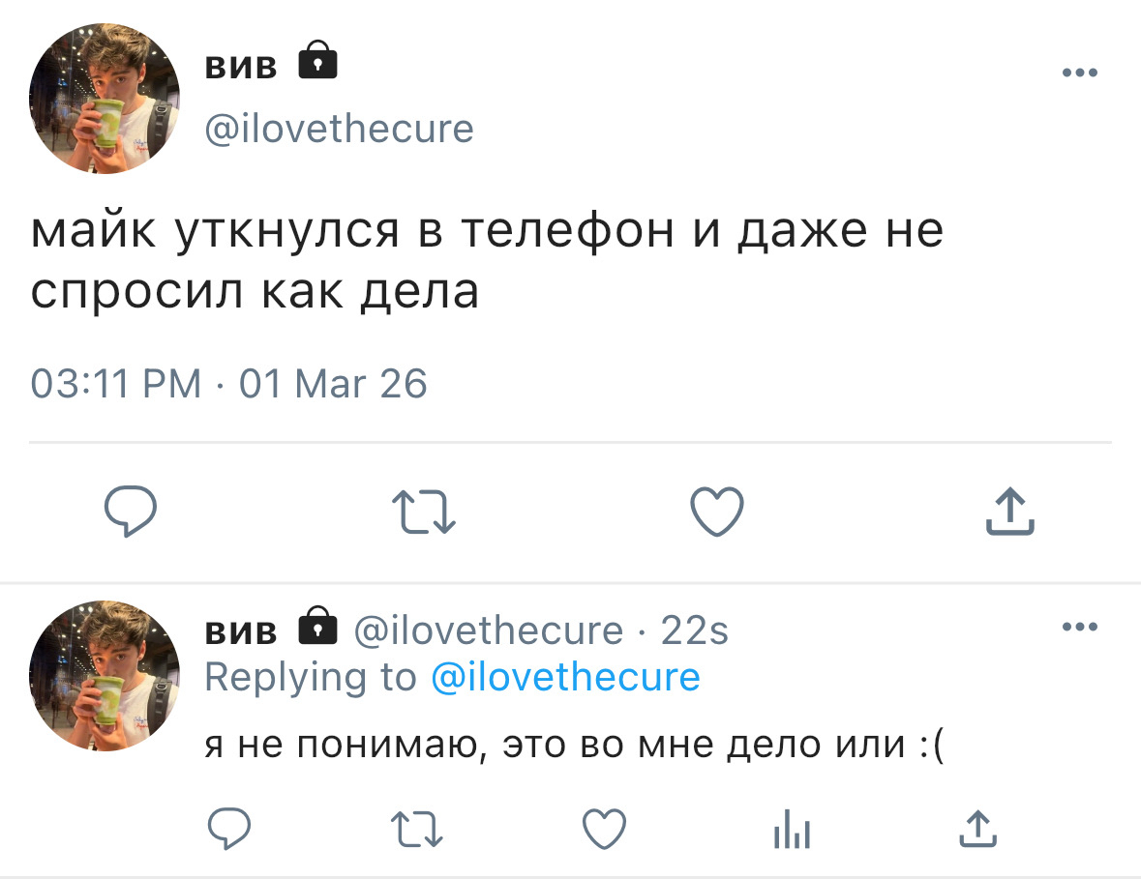Retweet the main tweet
Image resolution: width=1141 pixels, height=879 pixels.
click(424, 512)
